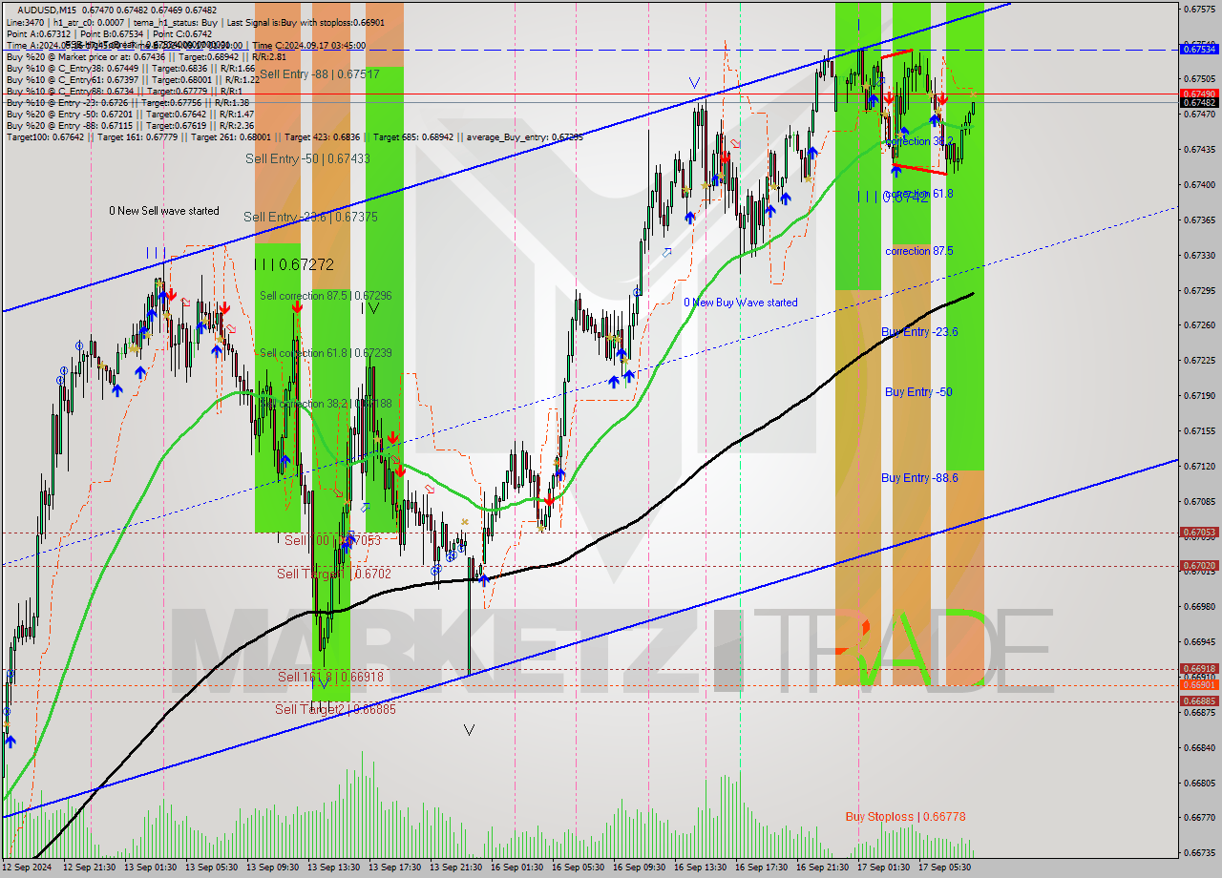Select the 'Buy Entry -23.6' label
Screen dimensions: 1222x878
coord(919,332)
